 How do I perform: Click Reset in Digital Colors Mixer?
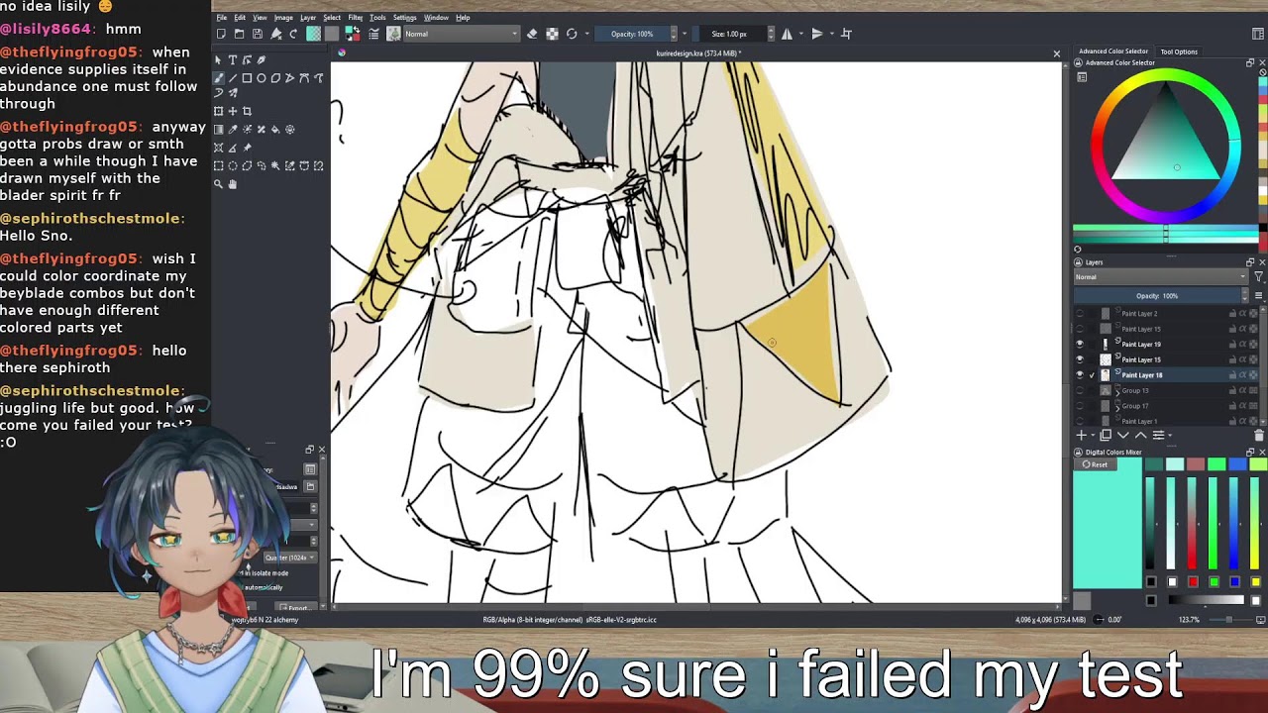click(1096, 464)
